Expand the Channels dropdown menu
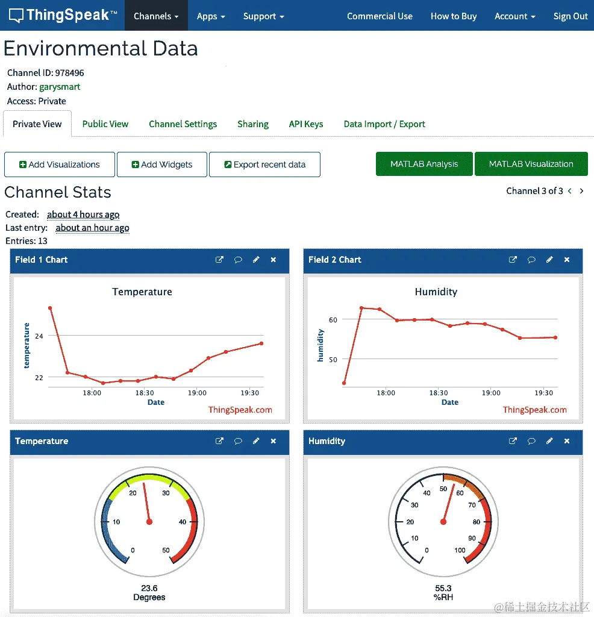This screenshot has height=617, width=594. point(156,16)
